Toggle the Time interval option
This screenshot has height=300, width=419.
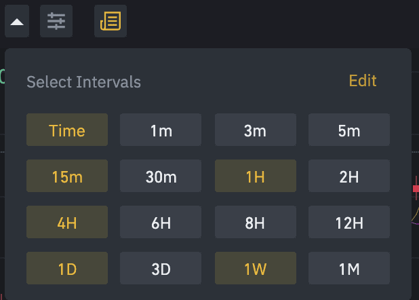[x=67, y=130]
